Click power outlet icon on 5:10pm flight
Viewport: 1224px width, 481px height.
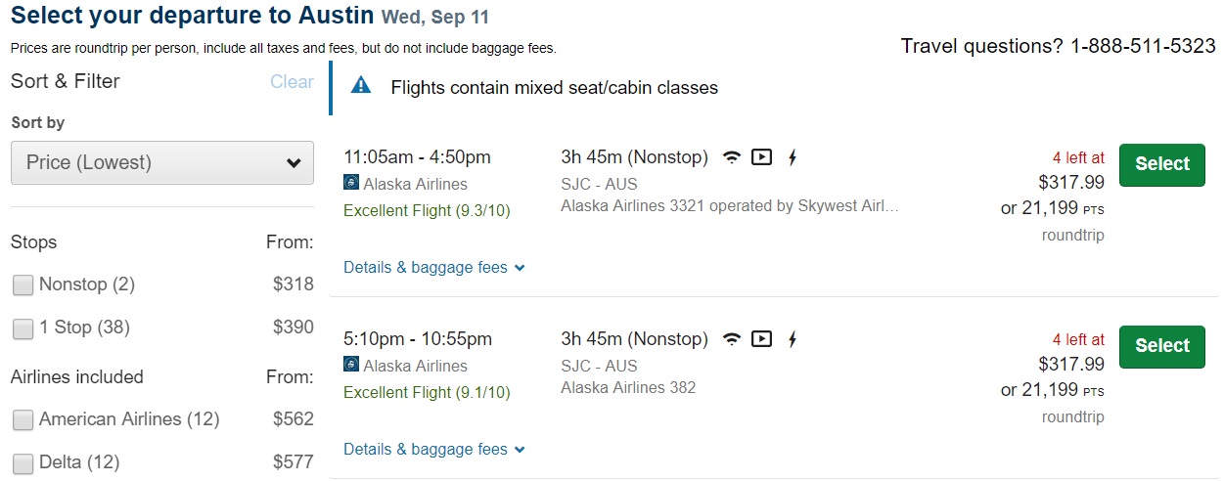point(793,339)
